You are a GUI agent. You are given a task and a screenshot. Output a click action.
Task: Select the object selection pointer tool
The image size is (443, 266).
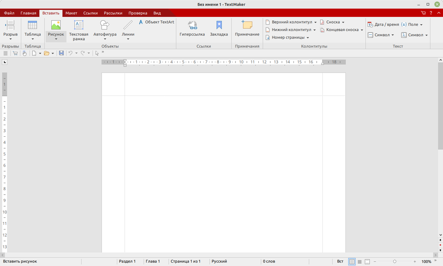click(x=97, y=53)
